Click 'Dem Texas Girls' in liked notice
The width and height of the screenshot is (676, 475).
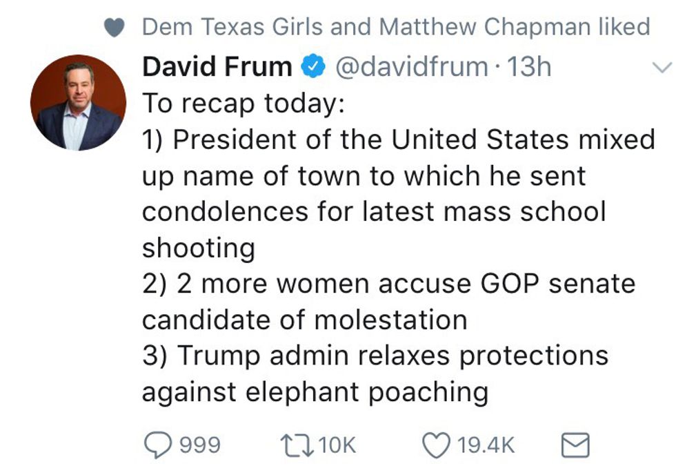[x=232, y=27]
